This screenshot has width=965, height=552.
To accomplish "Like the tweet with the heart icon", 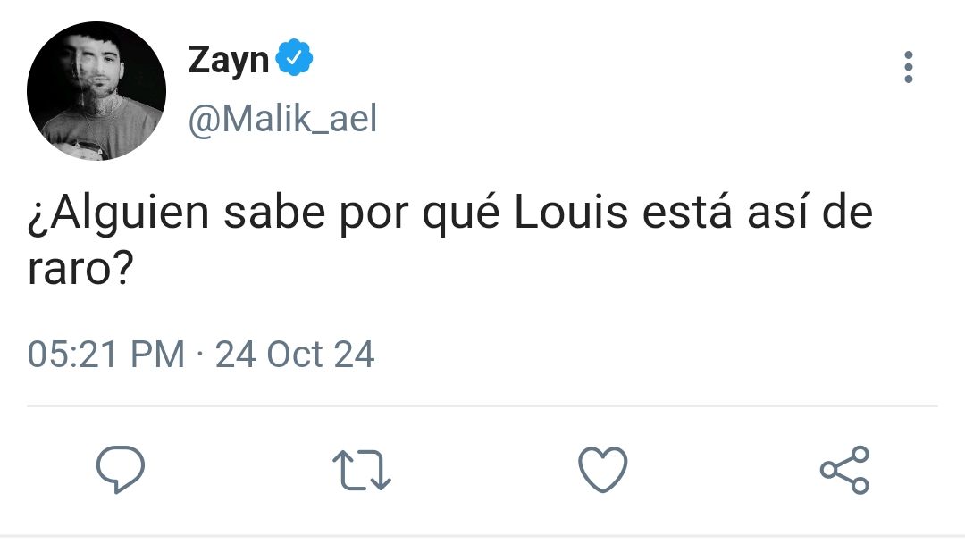I will [x=603, y=470].
